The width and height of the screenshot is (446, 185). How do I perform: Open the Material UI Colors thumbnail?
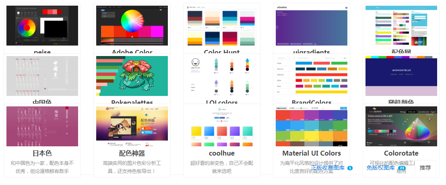tap(312, 127)
